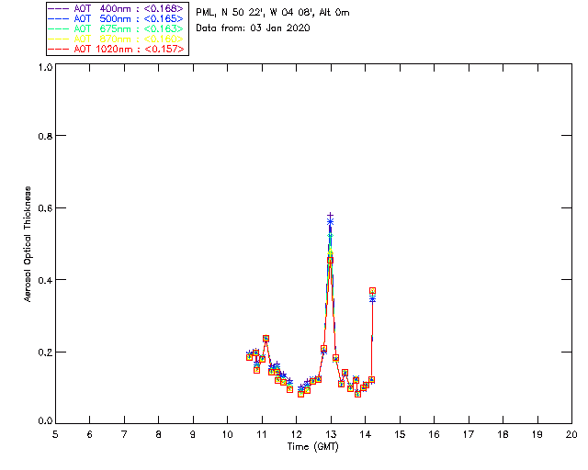
Task: Click the 'Time (GMT)' x-axis label
Action: tap(313, 447)
